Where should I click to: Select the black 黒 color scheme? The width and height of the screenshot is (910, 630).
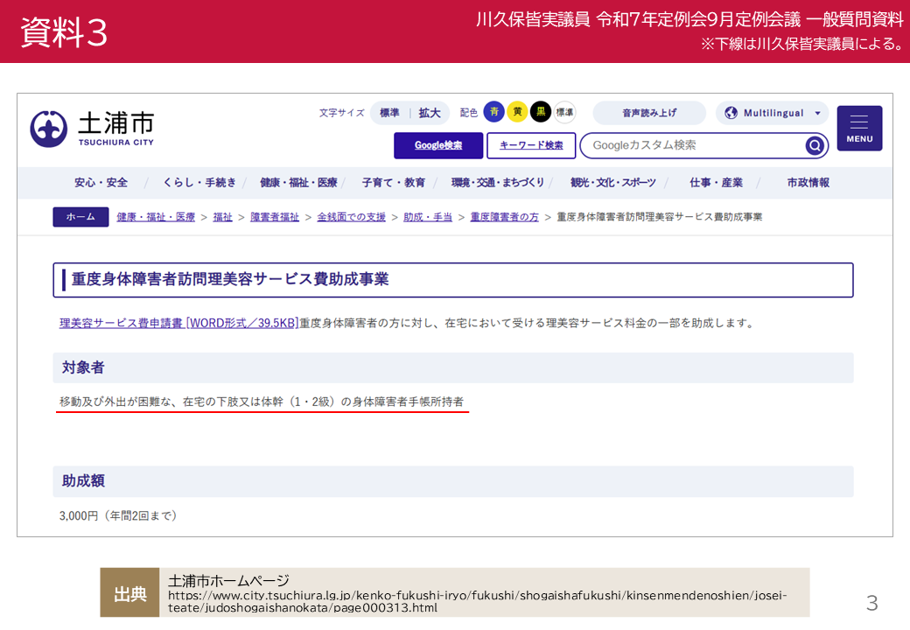541,112
